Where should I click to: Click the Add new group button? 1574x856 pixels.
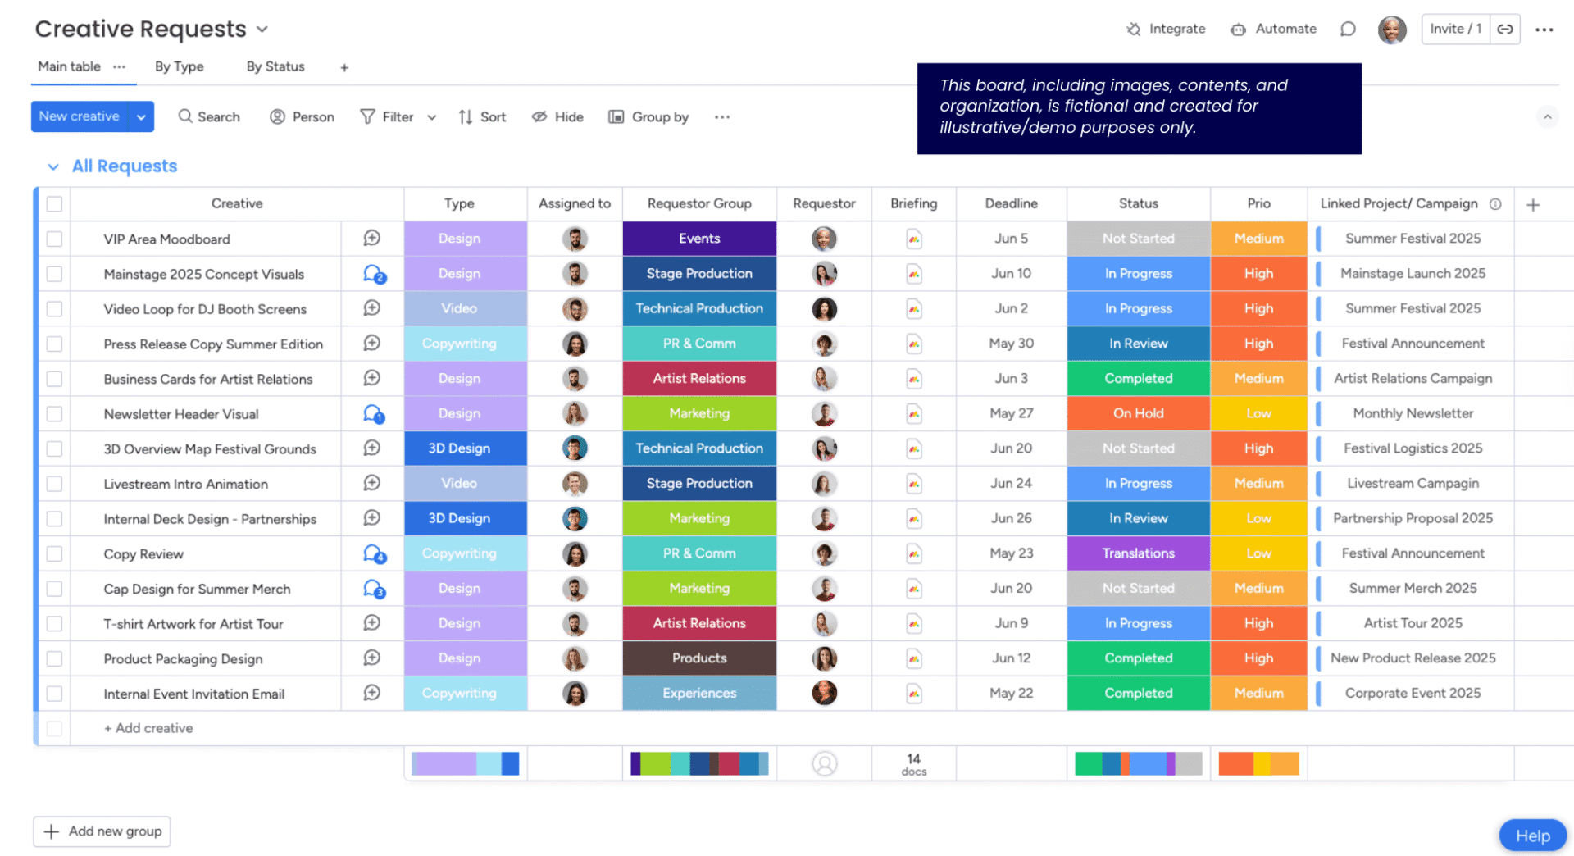pyautogui.click(x=102, y=831)
